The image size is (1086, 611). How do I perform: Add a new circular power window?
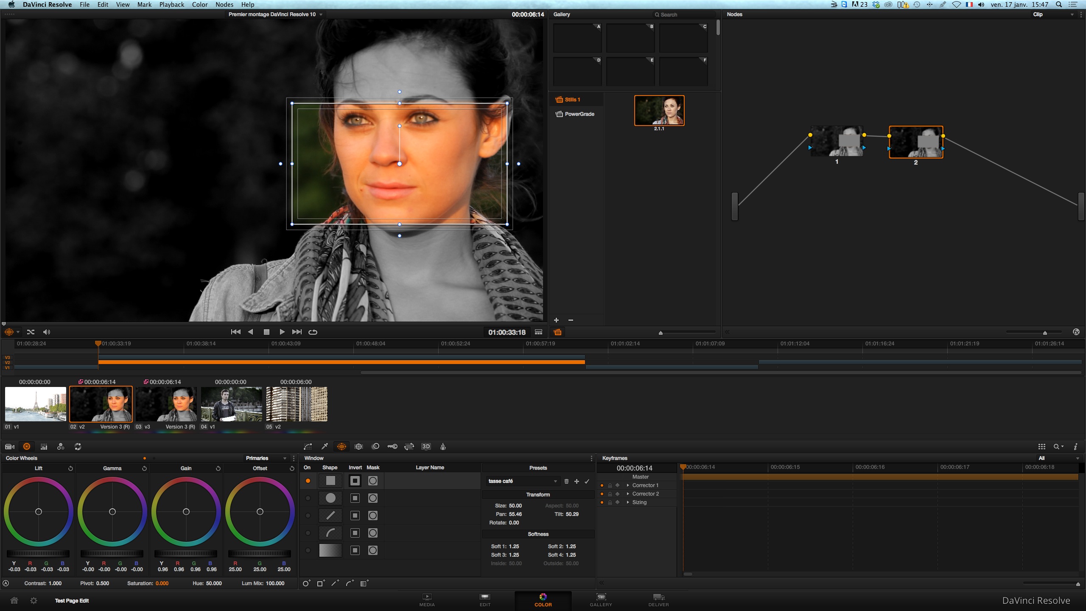[306, 583]
